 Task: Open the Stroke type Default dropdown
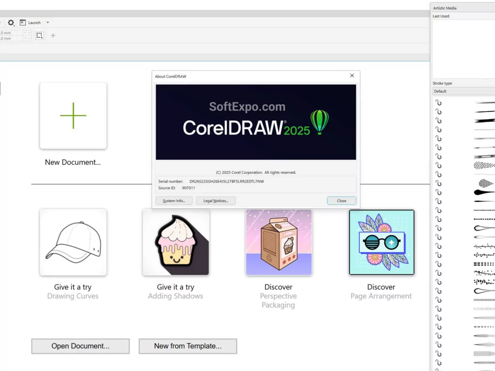pyautogui.click(x=463, y=91)
